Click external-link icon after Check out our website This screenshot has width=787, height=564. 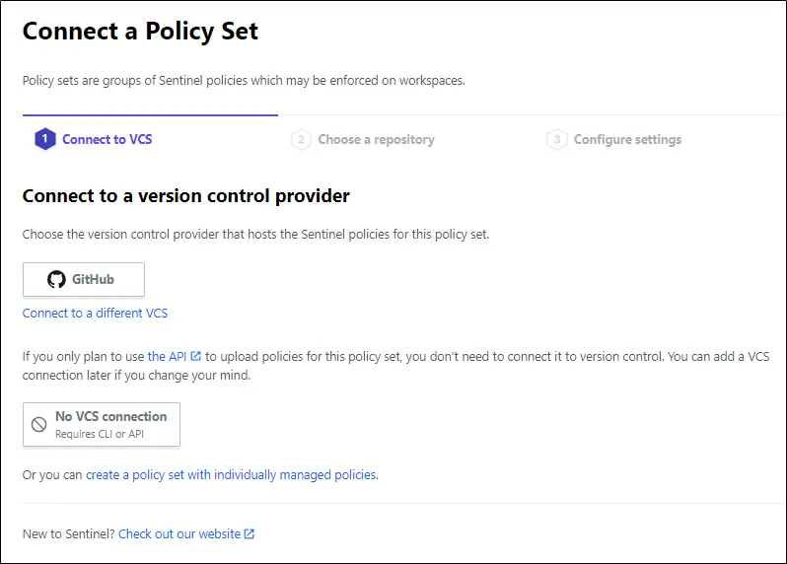coord(250,534)
